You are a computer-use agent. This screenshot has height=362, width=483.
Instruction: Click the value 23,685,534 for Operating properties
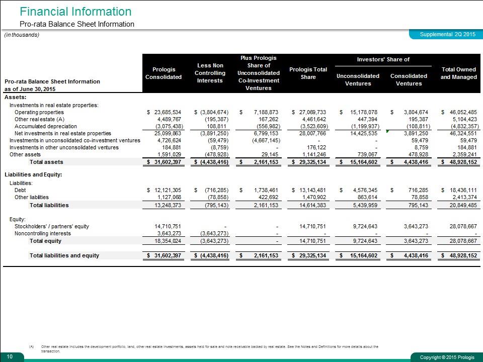(x=168, y=112)
